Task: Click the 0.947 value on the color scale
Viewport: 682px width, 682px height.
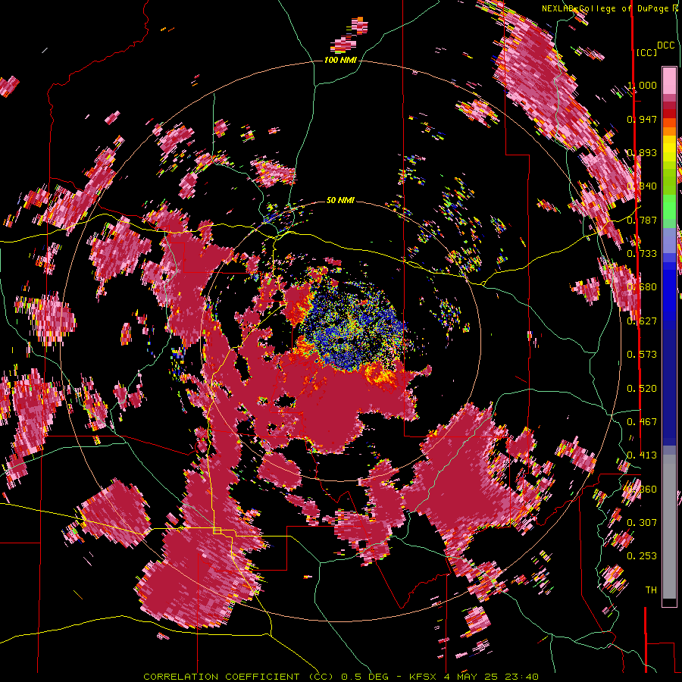Action: pyautogui.click(x=642, y=119)
